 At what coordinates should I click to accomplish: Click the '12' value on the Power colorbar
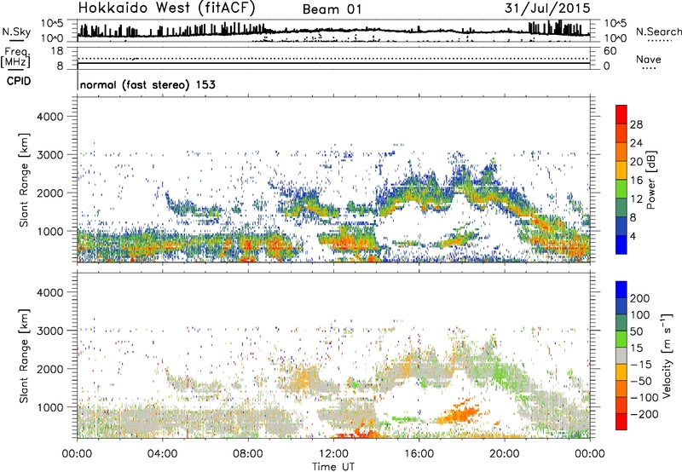(x=636, y=199)
